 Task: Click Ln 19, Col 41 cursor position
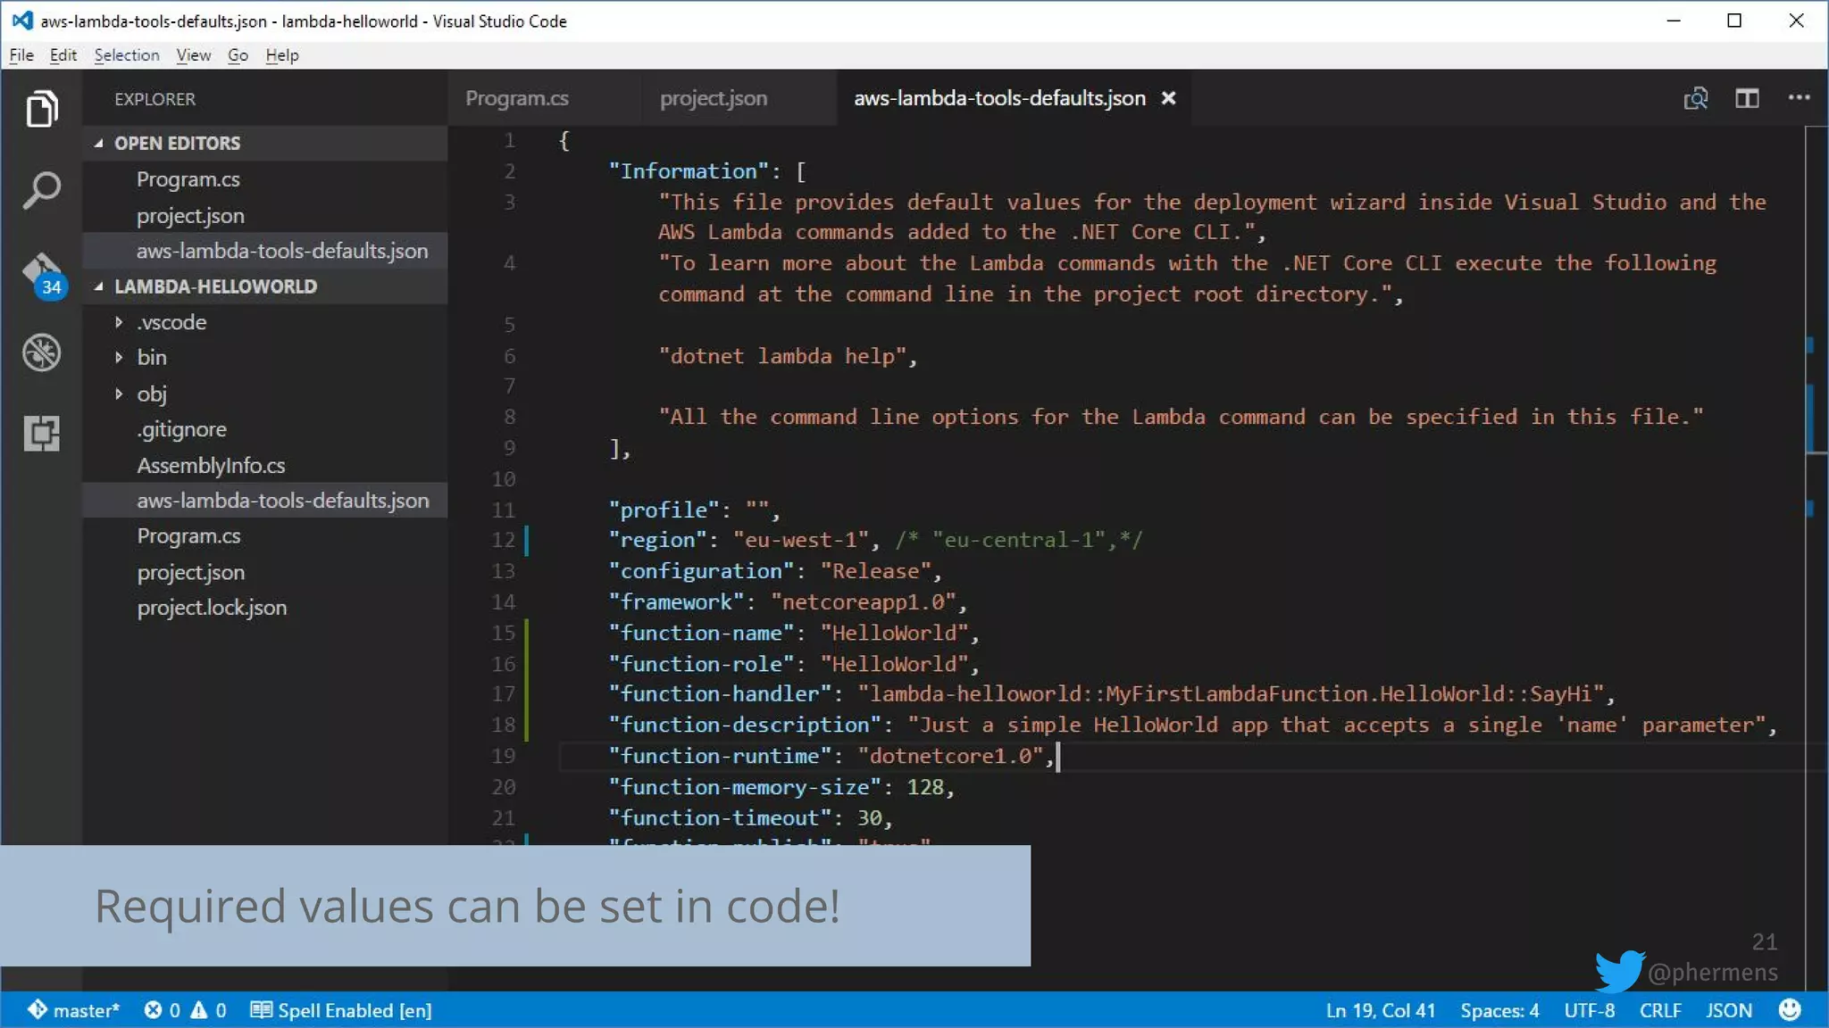(x=1380, y=1009)
